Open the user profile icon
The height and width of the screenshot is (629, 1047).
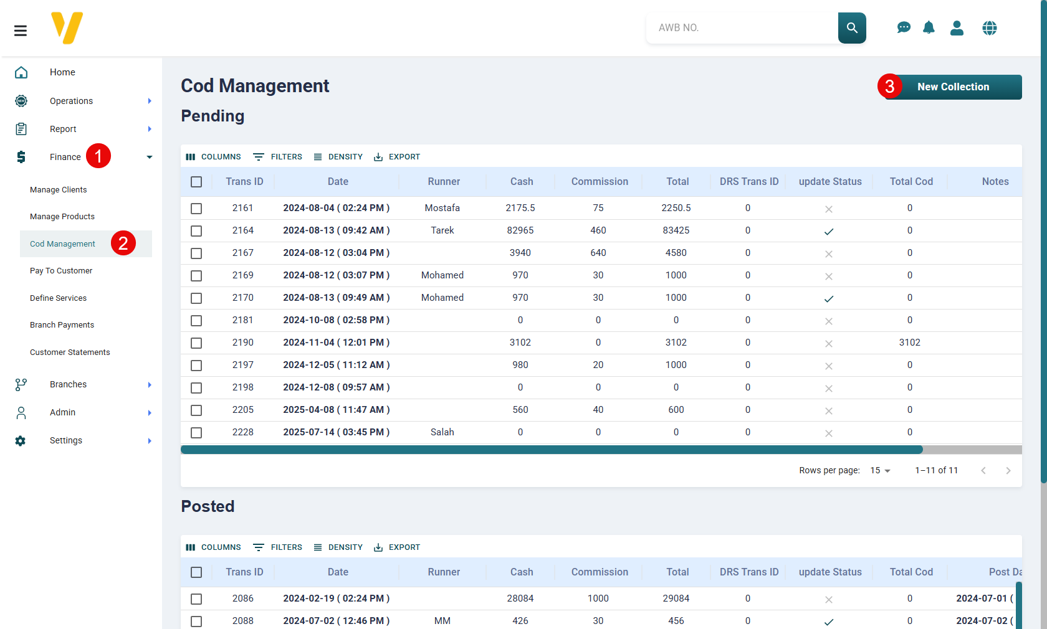(957, 28)
